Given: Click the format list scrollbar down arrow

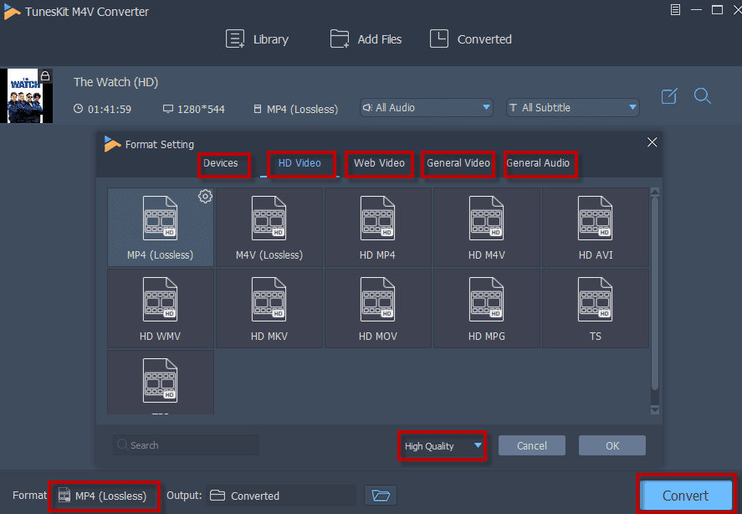Looking at the screenshot, I should tap(655, 410).
